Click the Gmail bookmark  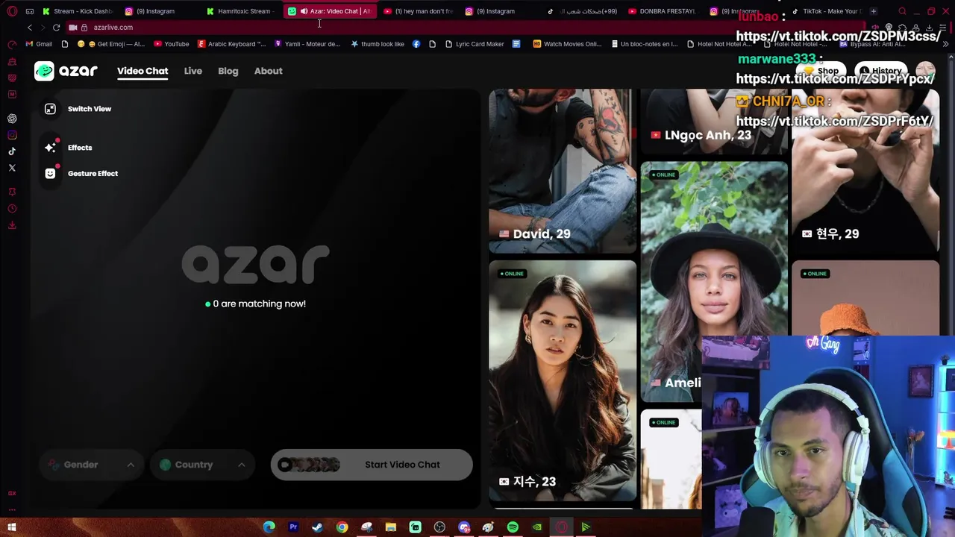coord(39,44)
